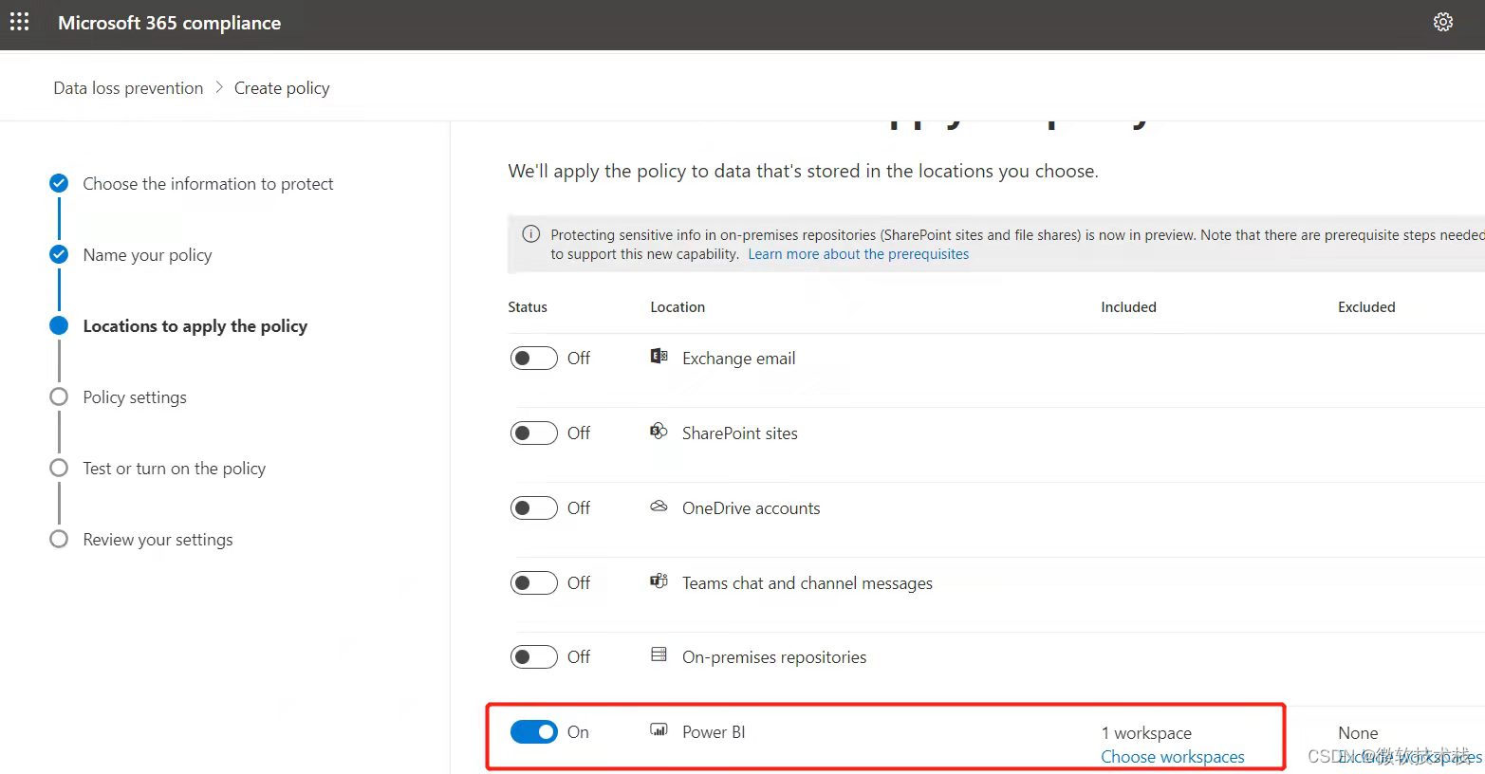Go to Name your policy step
The image size is (1485, 774).
[x=147, y=255]
